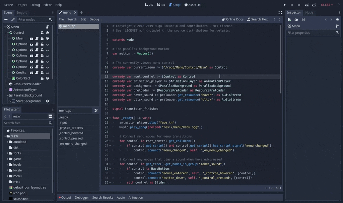Click the Search Help button
Screen dimensions: 343x203
click(x=257, y=19)
